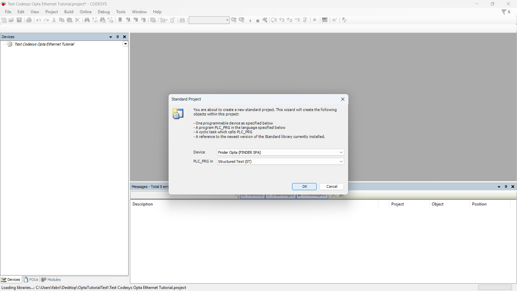The image size is (517, 291).
Task: Click Cancel in the Standard Project dialog
Action: pyautogui.click(x=331, y=187)
